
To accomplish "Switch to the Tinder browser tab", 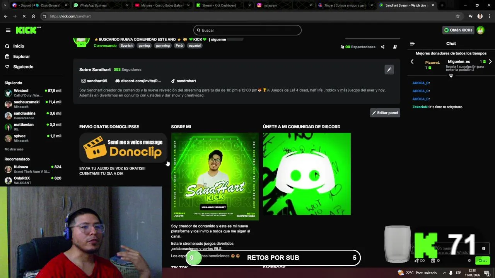I will point(346,5).
